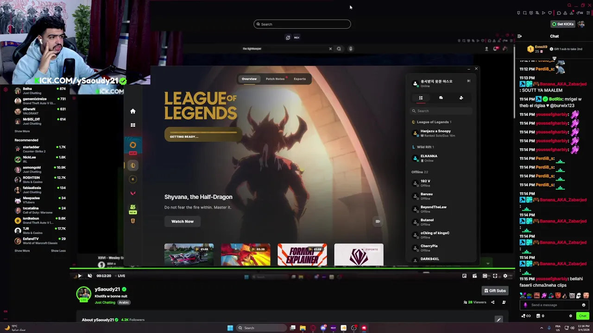Open chat settings gear
The width and height of the screenshot is (593, 333).
point(571,316)
